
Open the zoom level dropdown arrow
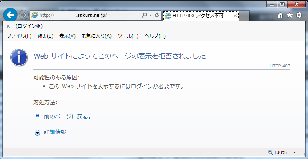pos(295,152)
